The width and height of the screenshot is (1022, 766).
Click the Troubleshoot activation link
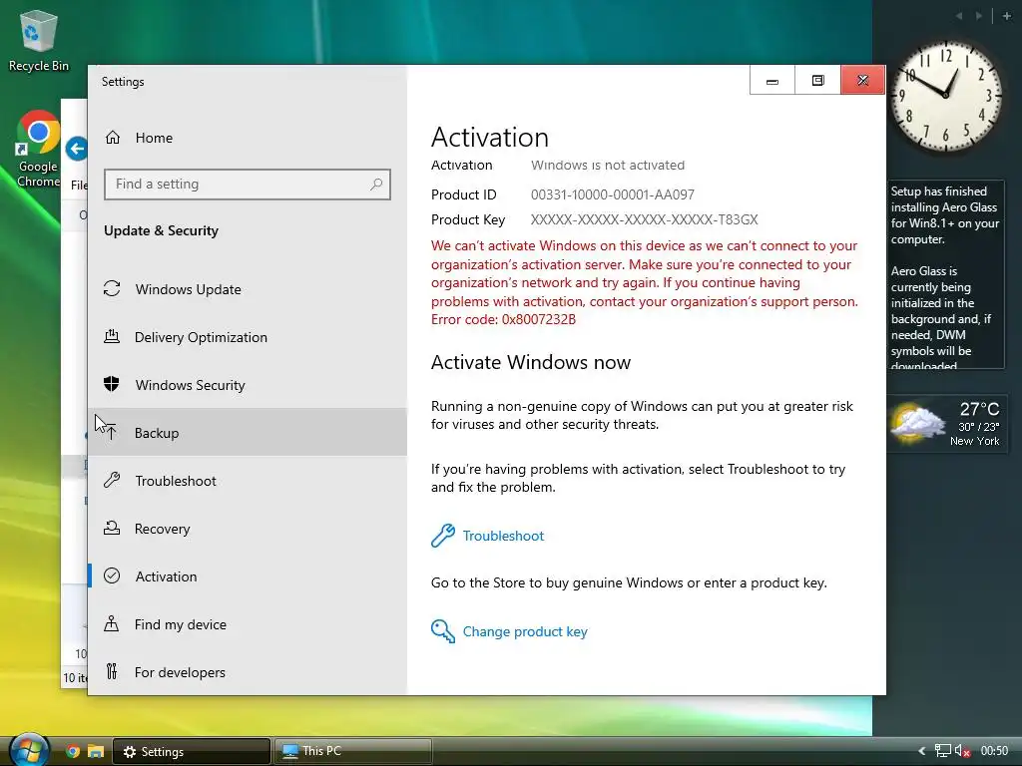pos(503,536)
